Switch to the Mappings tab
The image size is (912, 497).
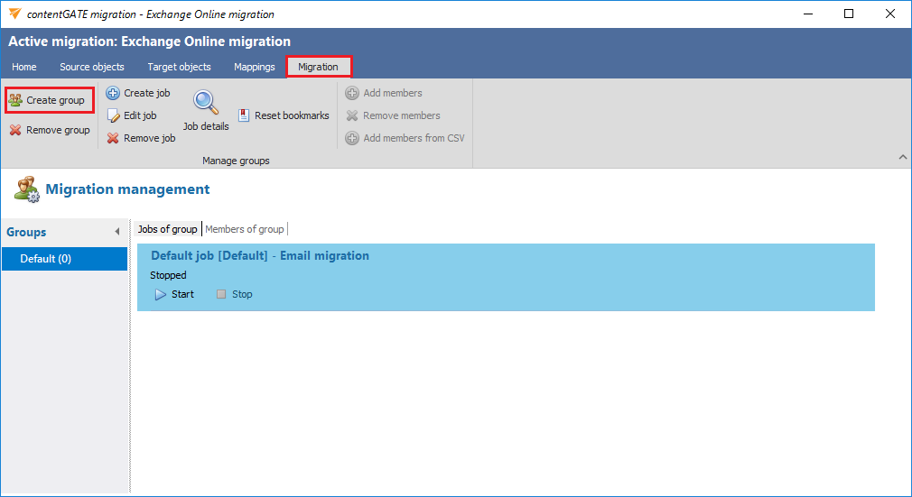pos(254,67)
